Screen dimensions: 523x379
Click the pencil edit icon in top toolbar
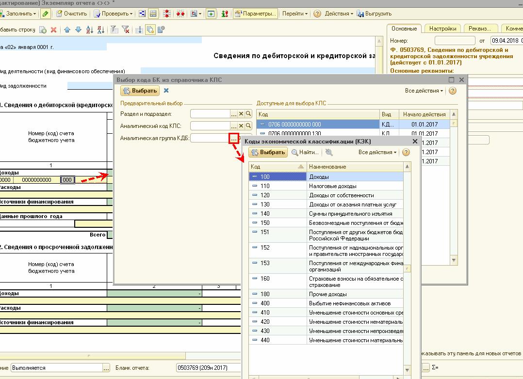pyautogui.click(x=46, y=14)
